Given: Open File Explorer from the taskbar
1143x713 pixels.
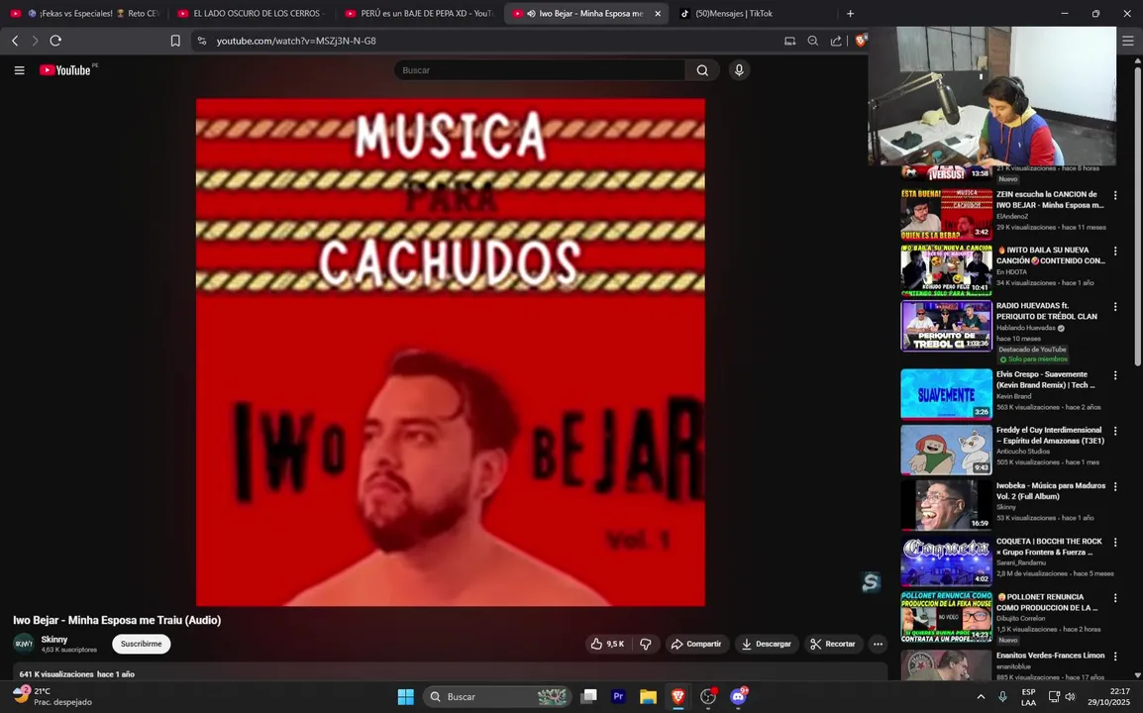Looking at the screenshot, I should 648,696.
